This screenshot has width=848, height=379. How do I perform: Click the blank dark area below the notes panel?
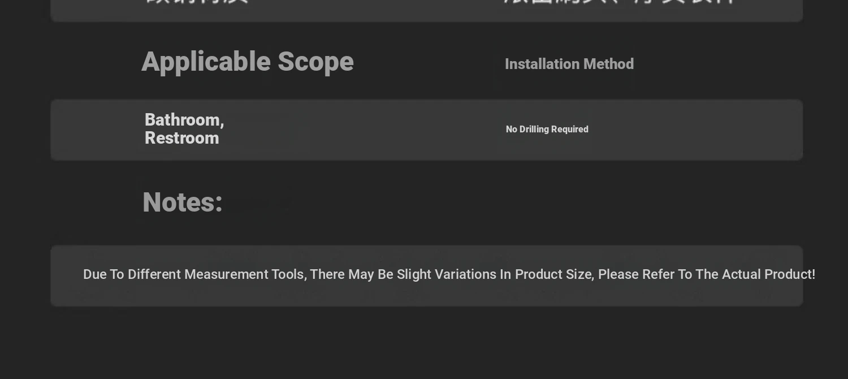[x=424, y=342]
